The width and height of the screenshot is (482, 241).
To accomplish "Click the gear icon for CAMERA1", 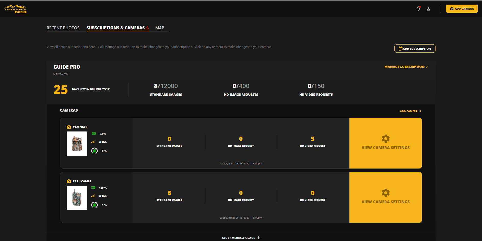I will point(385,139).
